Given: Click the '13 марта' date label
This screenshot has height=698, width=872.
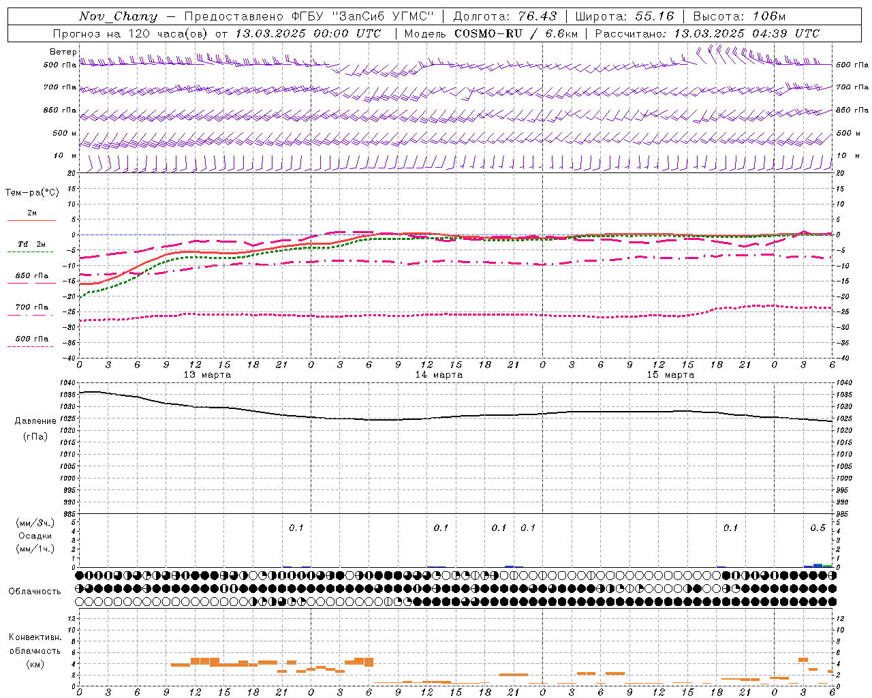Looking at the screenshot, I should pyautogui.click(x=207, y=375).
